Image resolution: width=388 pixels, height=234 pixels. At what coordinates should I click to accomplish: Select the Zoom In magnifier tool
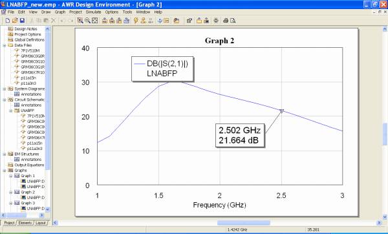pyautogui.click(x=80, y=21)
